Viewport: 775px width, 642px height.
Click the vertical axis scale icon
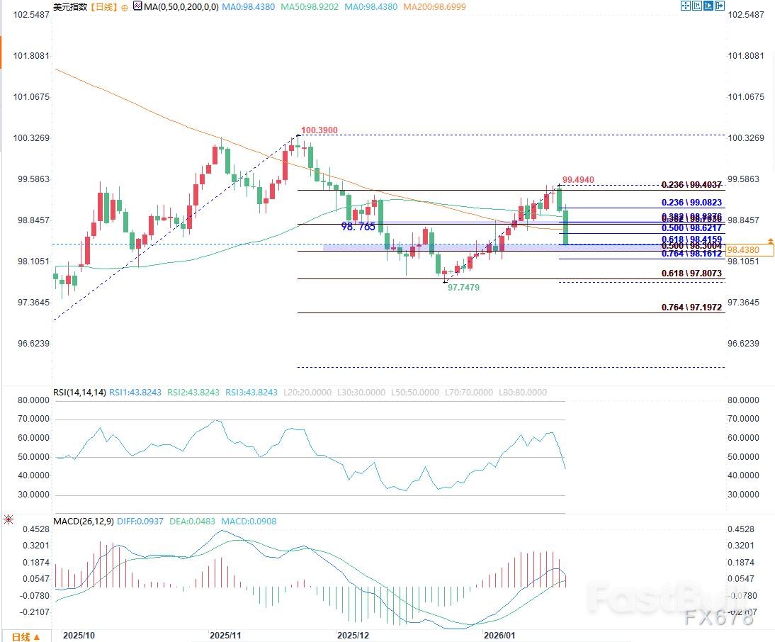coord(696,6)
